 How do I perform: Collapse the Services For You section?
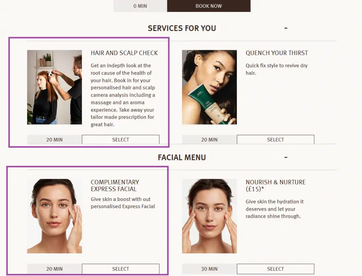(286, 28)
